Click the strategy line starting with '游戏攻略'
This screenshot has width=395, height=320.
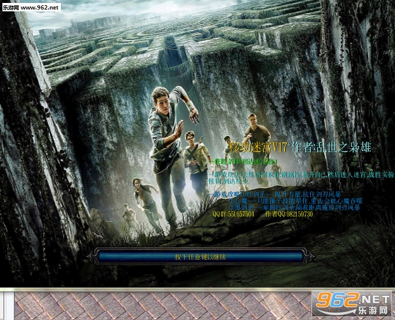pos(275,194)
